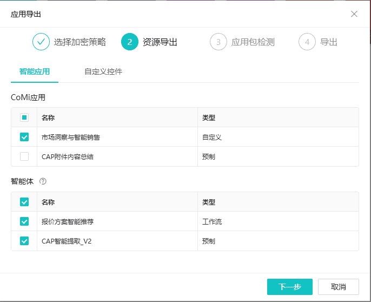Select the 报价方案智能推荐 name cell
Screen dimensions: 371x302
pos(117,221)
